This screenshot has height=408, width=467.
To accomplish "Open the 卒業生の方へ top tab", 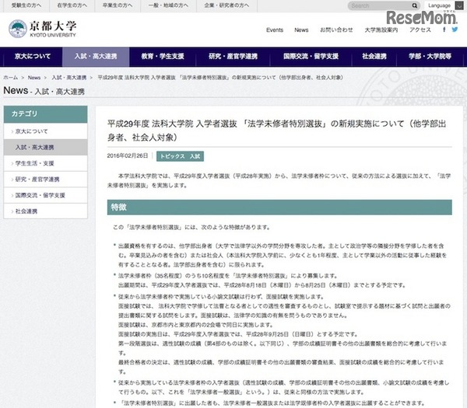I will [118, 5].
